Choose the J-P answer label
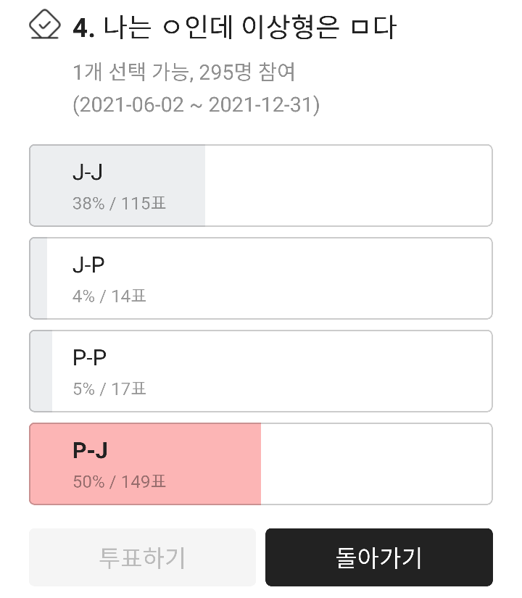This screenshot has height=598, width=522. coord(88,265)
